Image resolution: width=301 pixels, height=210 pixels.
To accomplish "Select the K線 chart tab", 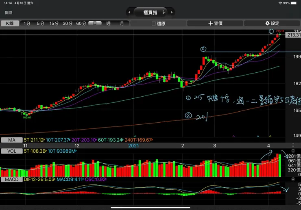I will point(10,24).
